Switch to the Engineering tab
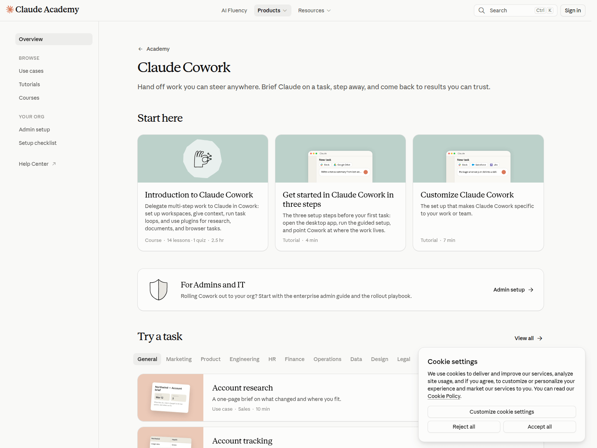Viewport: 597px width, 448px height. 244,359
